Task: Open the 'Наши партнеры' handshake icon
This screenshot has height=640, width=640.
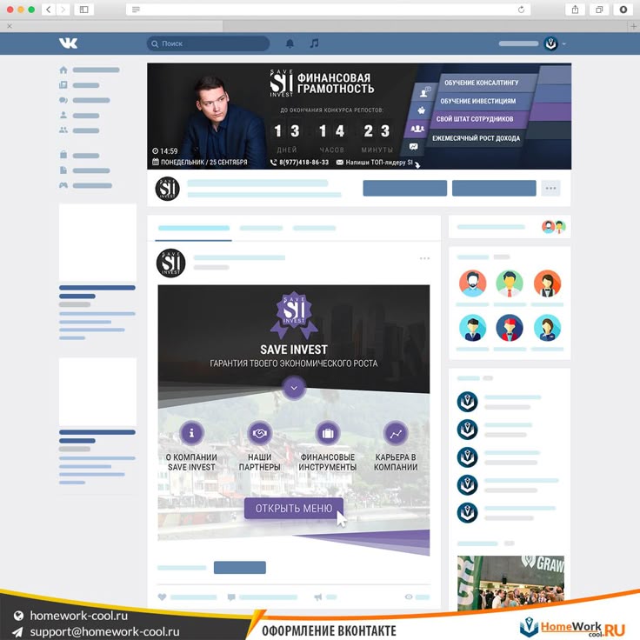Action: [x=259, y=432]
